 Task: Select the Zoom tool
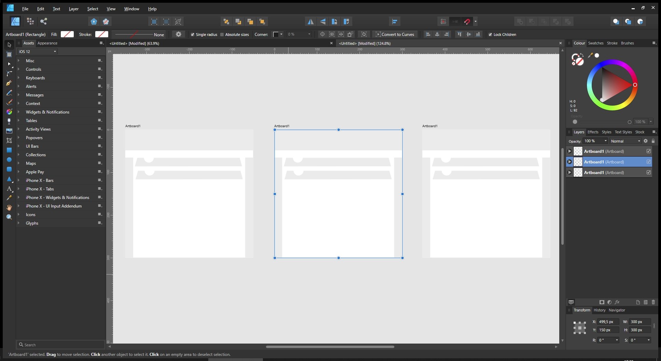click(9, 217)
